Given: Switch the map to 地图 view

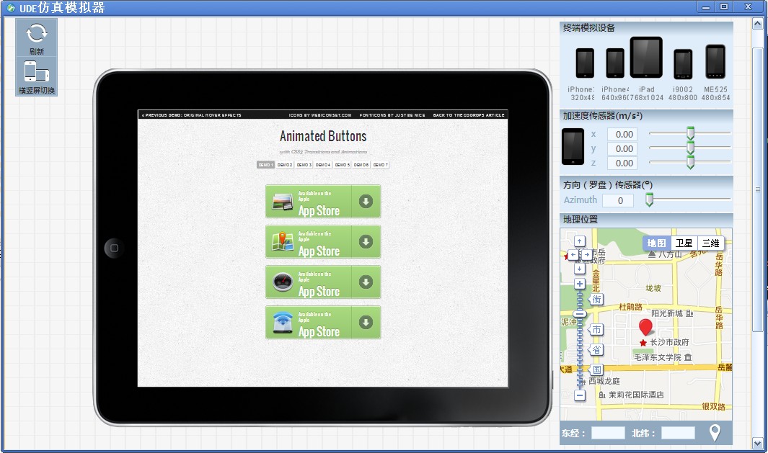Looking at the screenshot, I should 656,243.
